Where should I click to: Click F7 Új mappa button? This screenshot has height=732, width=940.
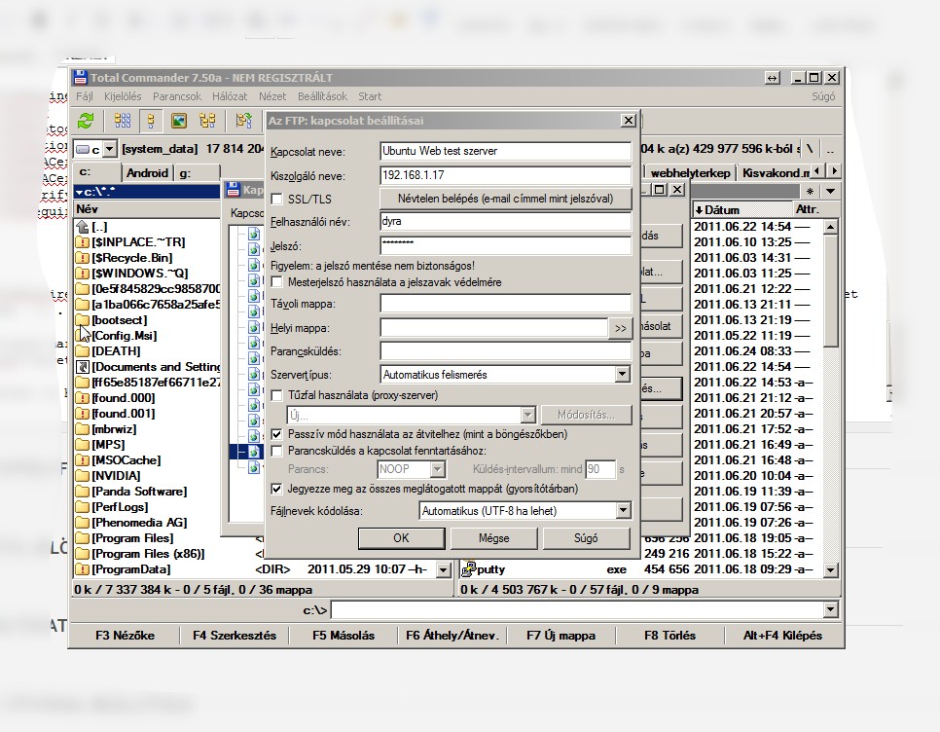click(x=561, y=636)
